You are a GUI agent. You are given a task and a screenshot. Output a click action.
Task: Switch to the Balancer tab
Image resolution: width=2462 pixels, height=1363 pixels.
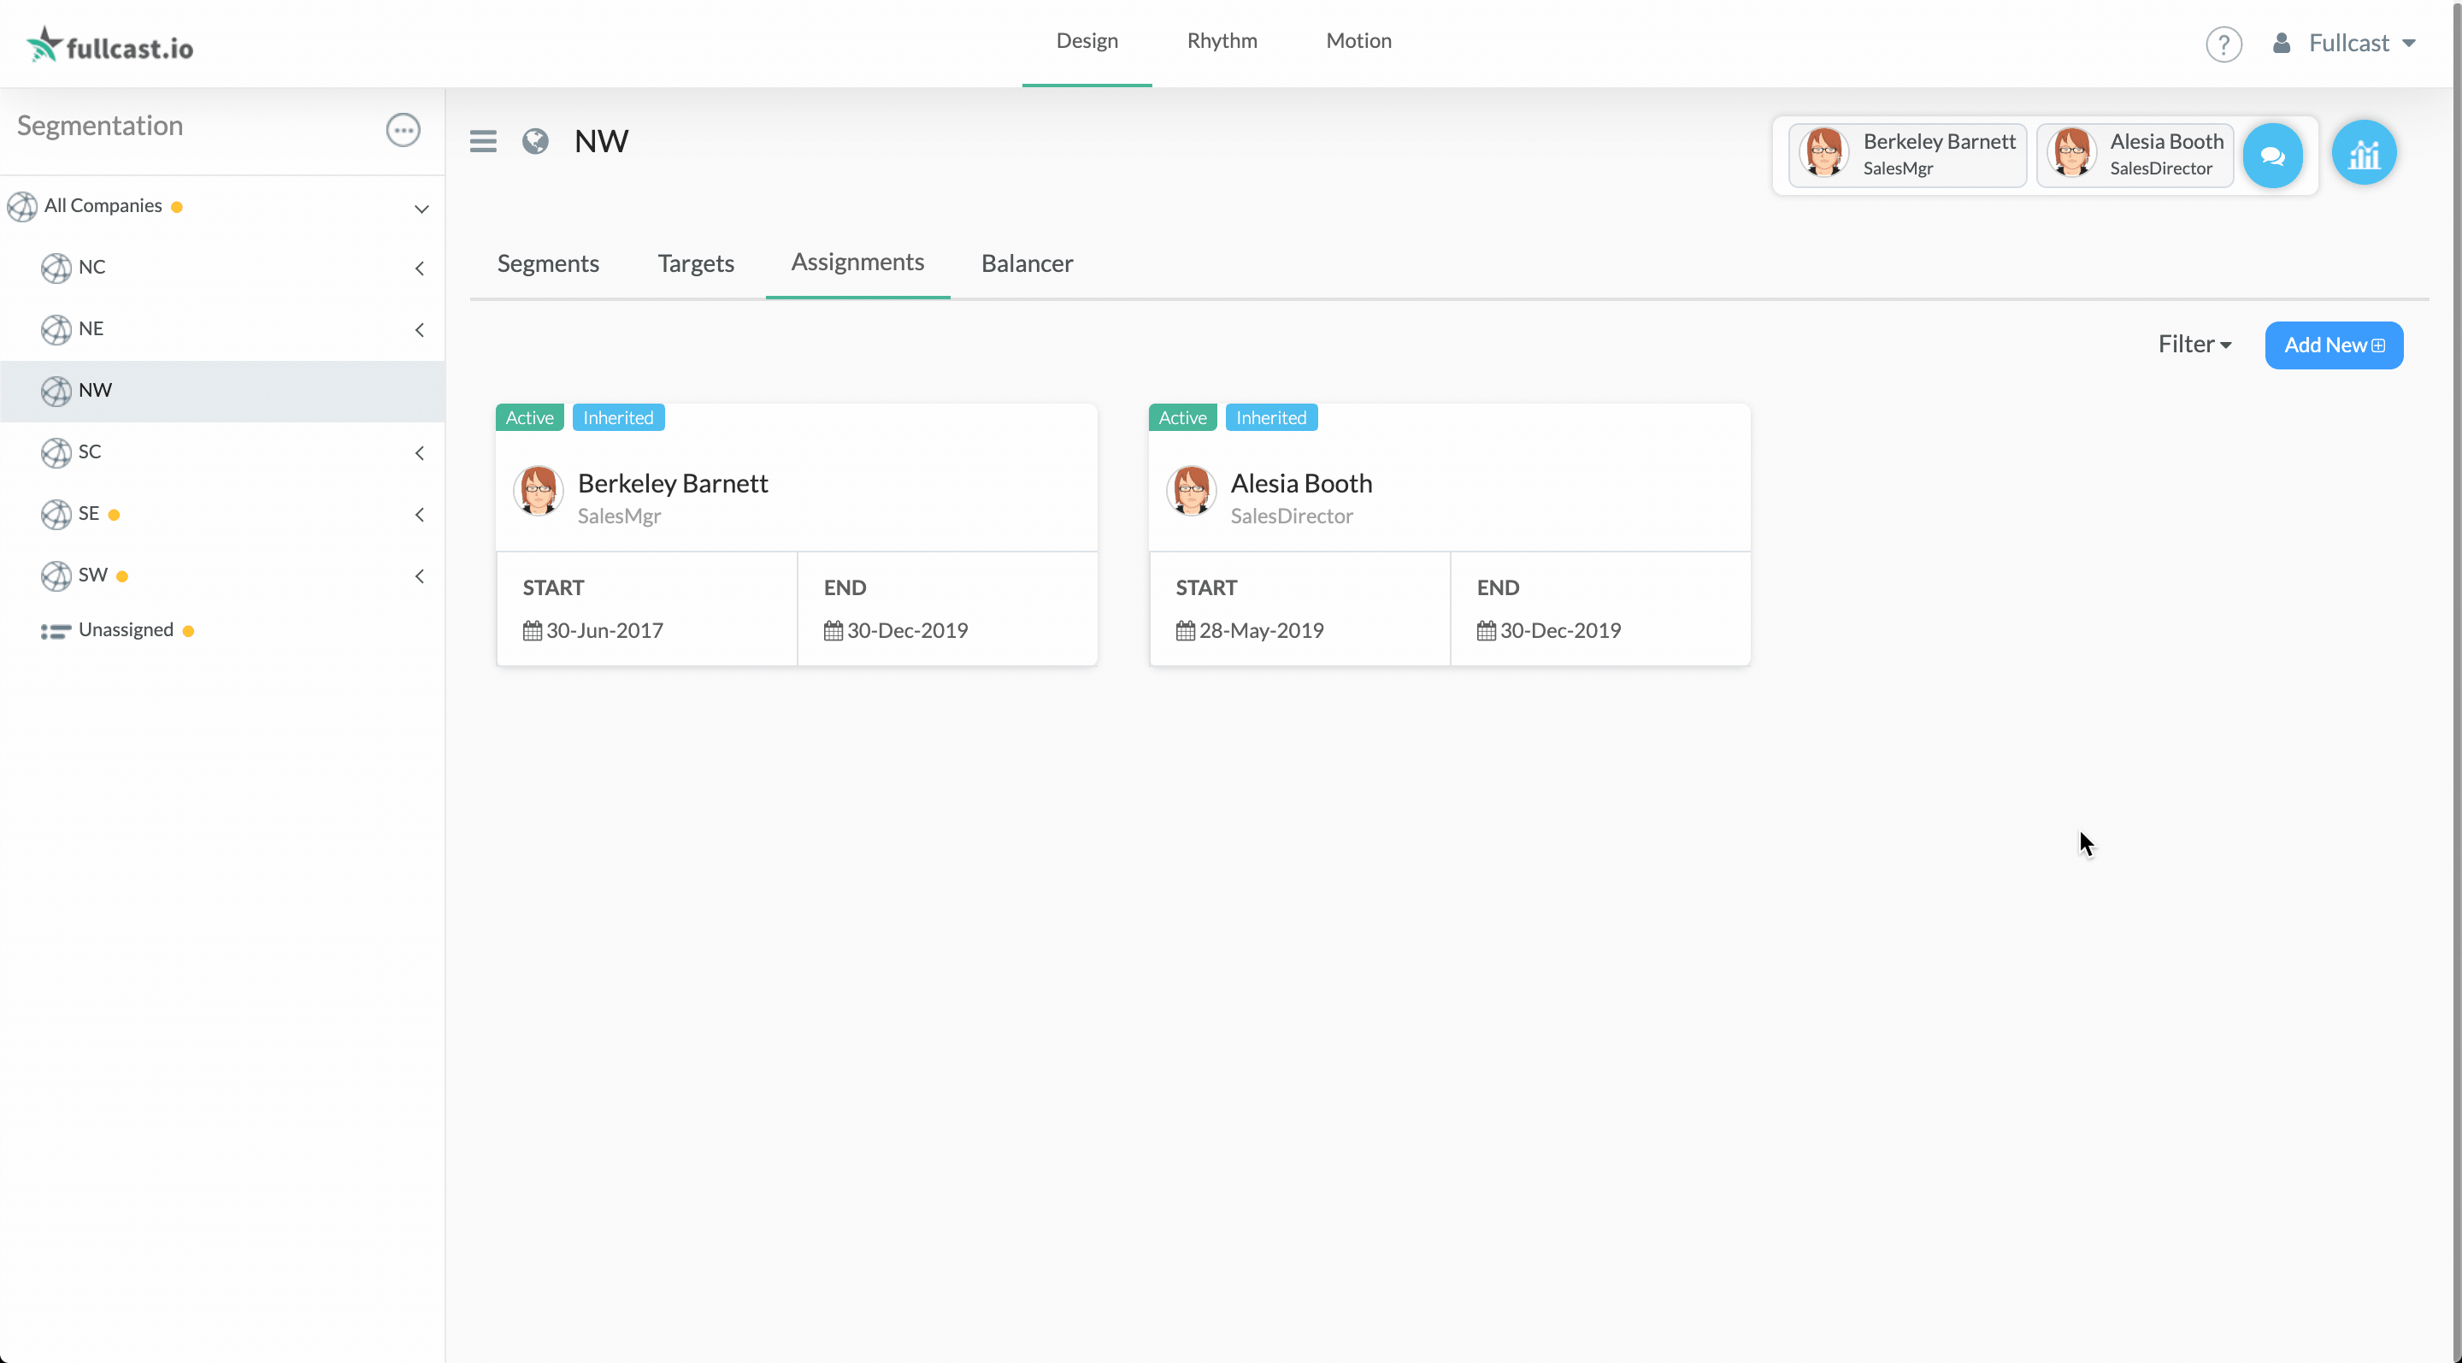[x=1027, y=263]
